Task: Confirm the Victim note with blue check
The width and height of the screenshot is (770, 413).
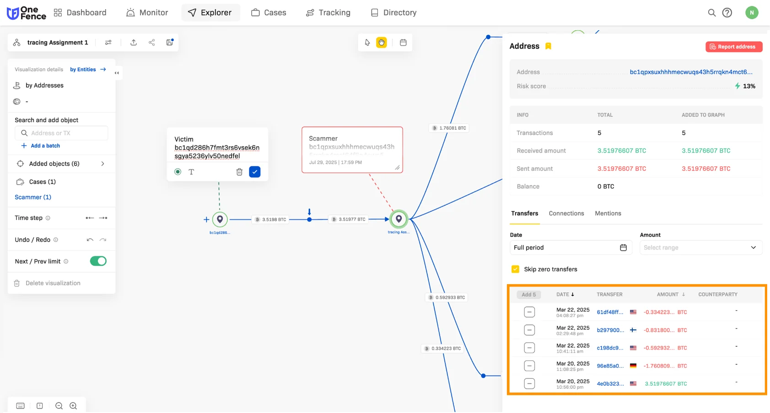Action: pyautogui.click(x=255, y=172)
